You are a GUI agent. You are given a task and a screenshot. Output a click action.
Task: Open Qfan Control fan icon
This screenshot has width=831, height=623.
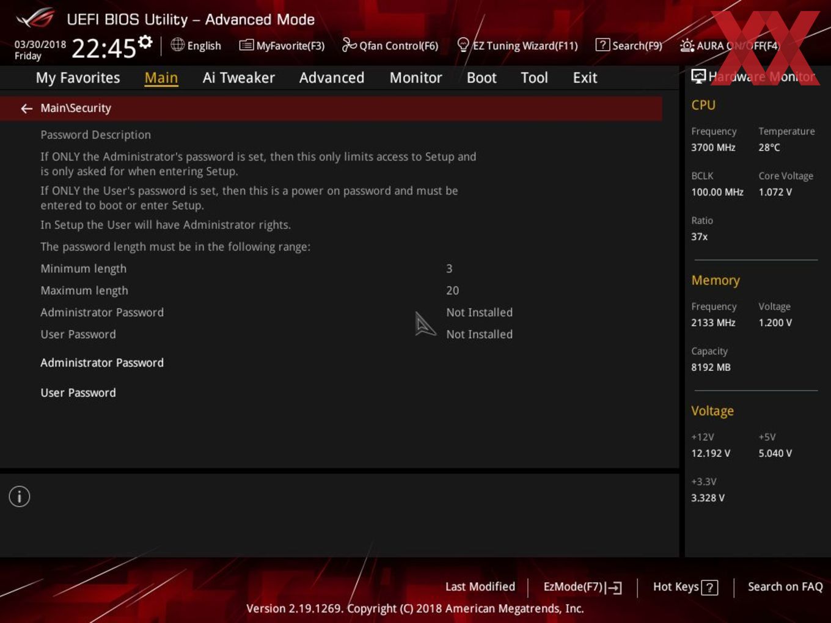pyautogui.click(x=349, y=45)
